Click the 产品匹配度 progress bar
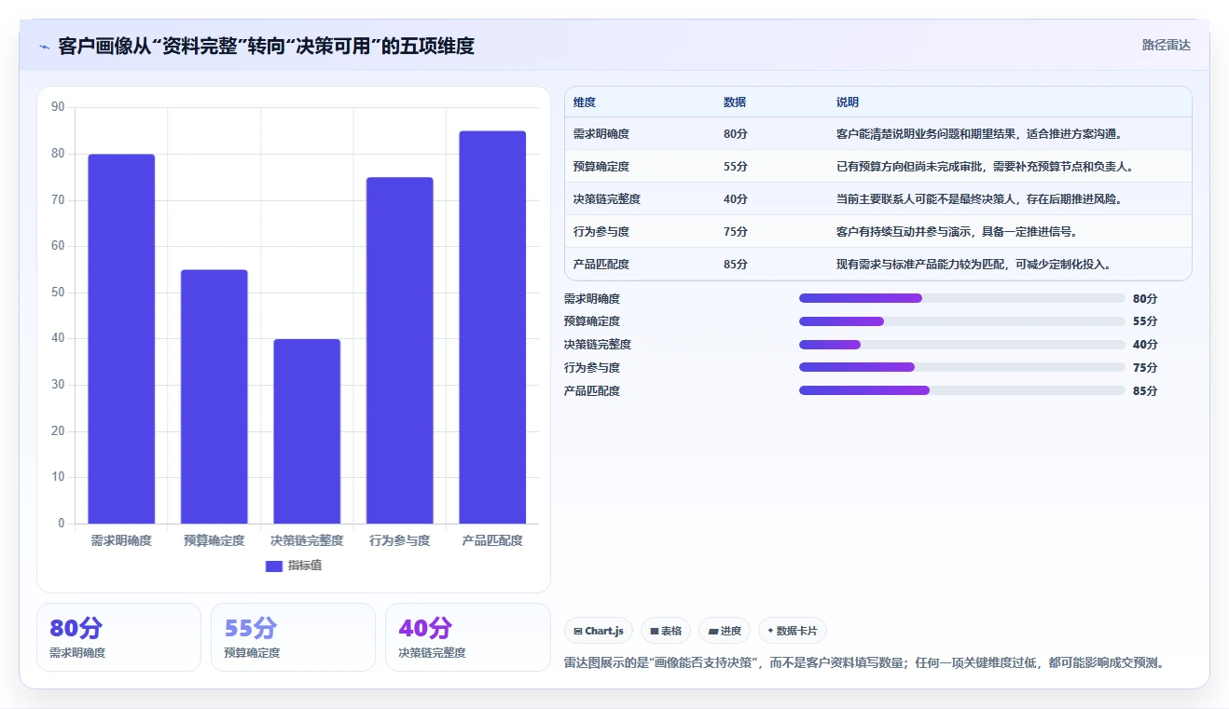 coord(961,390)
